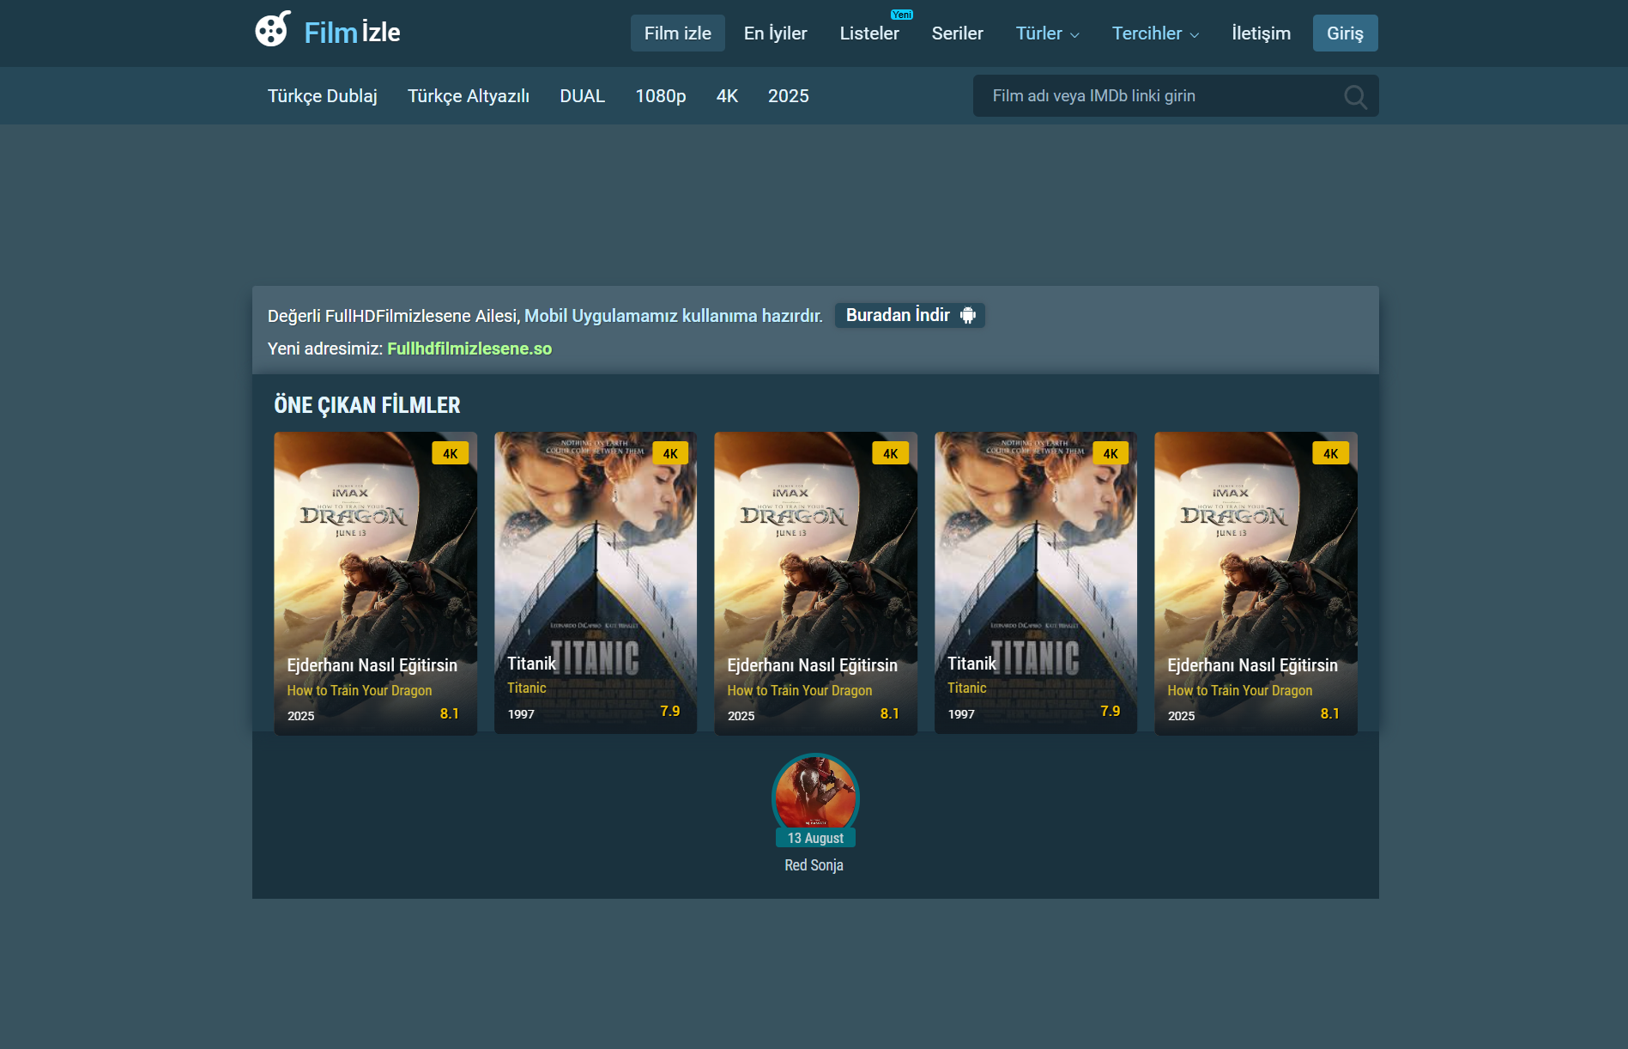The image size is (1628, 1049).
Task: Filter films by Türkçe Dublaj
Action: click(322, 95)
